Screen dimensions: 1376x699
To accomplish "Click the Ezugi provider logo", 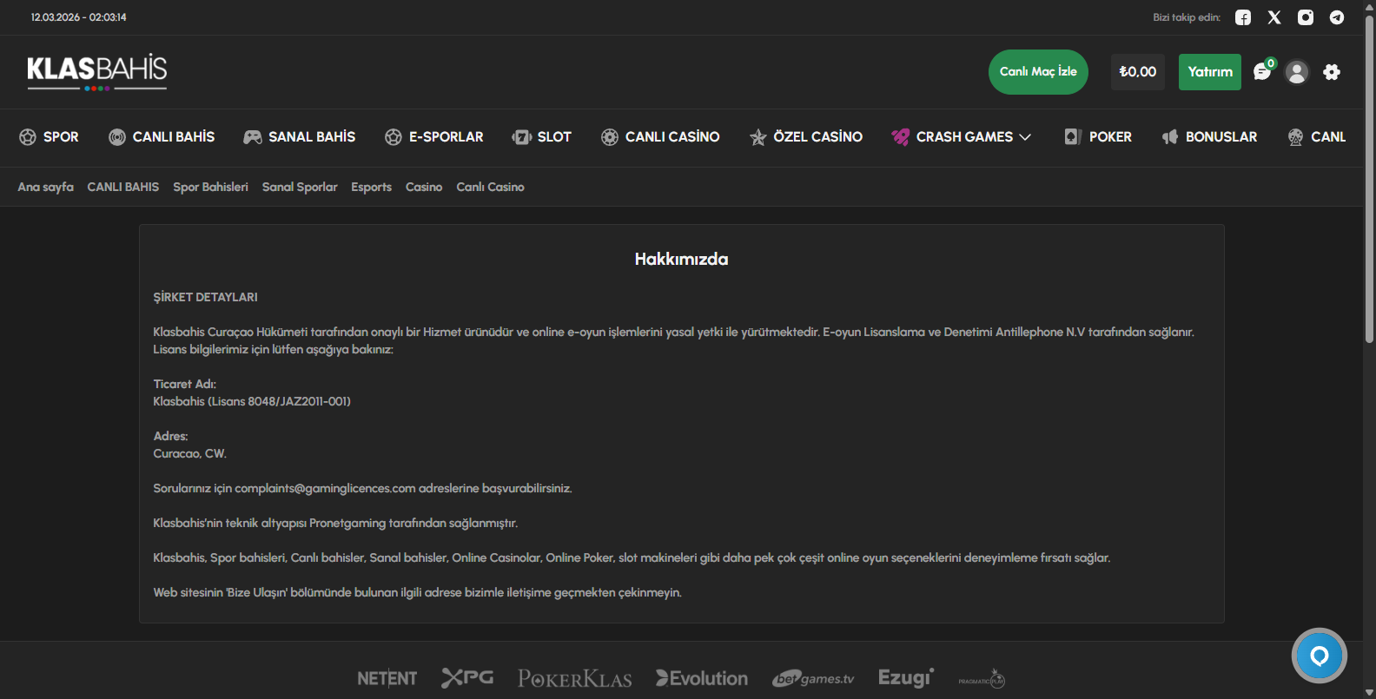I will 906,677.
